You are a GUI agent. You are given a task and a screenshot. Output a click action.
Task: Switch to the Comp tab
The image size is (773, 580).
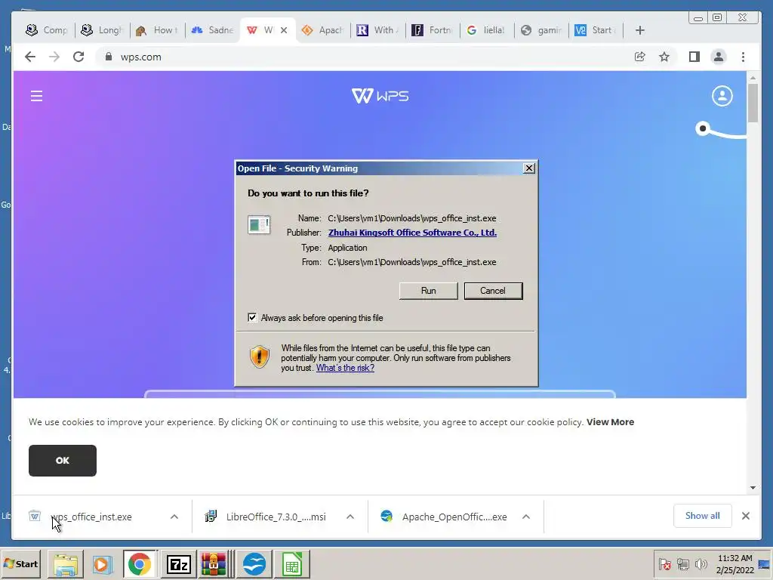pos(46,30)
